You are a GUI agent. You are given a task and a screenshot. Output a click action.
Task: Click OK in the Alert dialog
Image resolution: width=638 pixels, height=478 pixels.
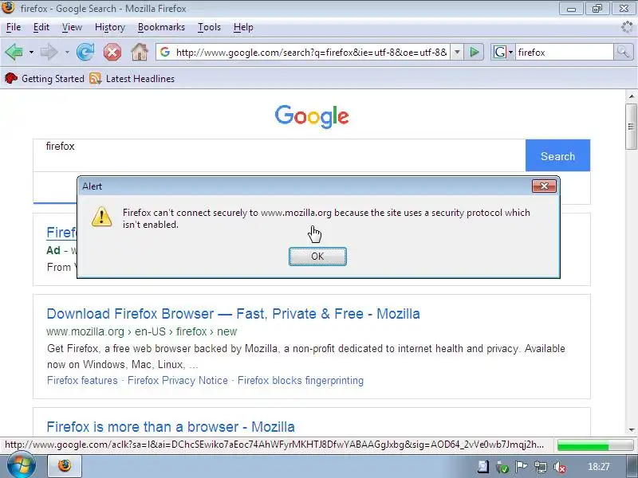317,257
